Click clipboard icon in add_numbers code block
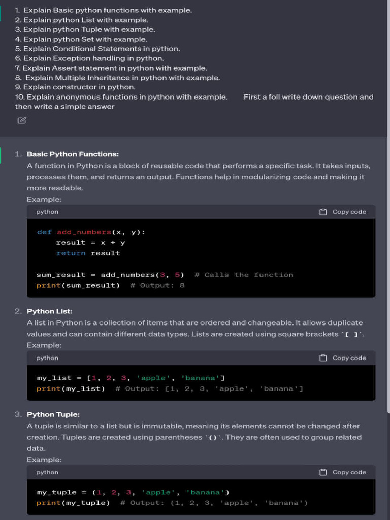The height and width of the screenshot is (520, 390). pyautogui.click(x=323, y=212)
